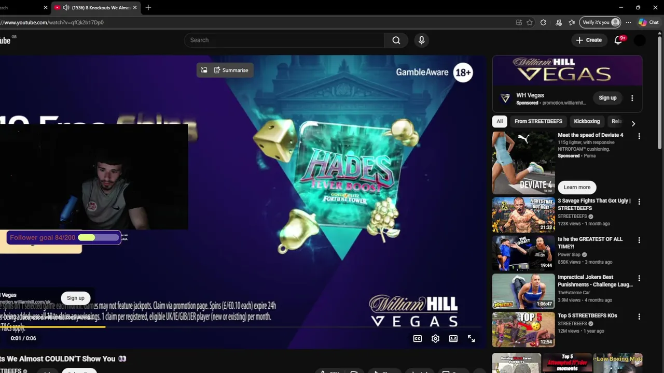This screenshot has height=373, width=664.
Task: Close the leftmost browser tab
Action: [45, 8]
